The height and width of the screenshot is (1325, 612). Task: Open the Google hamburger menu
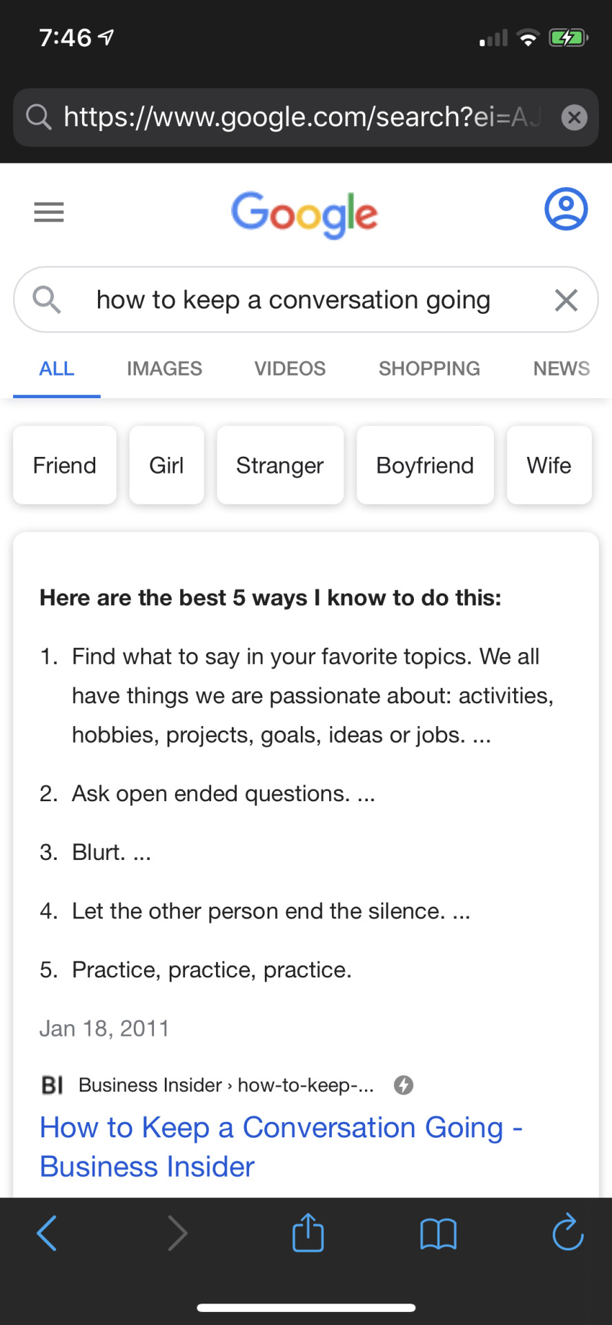[49, 212]
